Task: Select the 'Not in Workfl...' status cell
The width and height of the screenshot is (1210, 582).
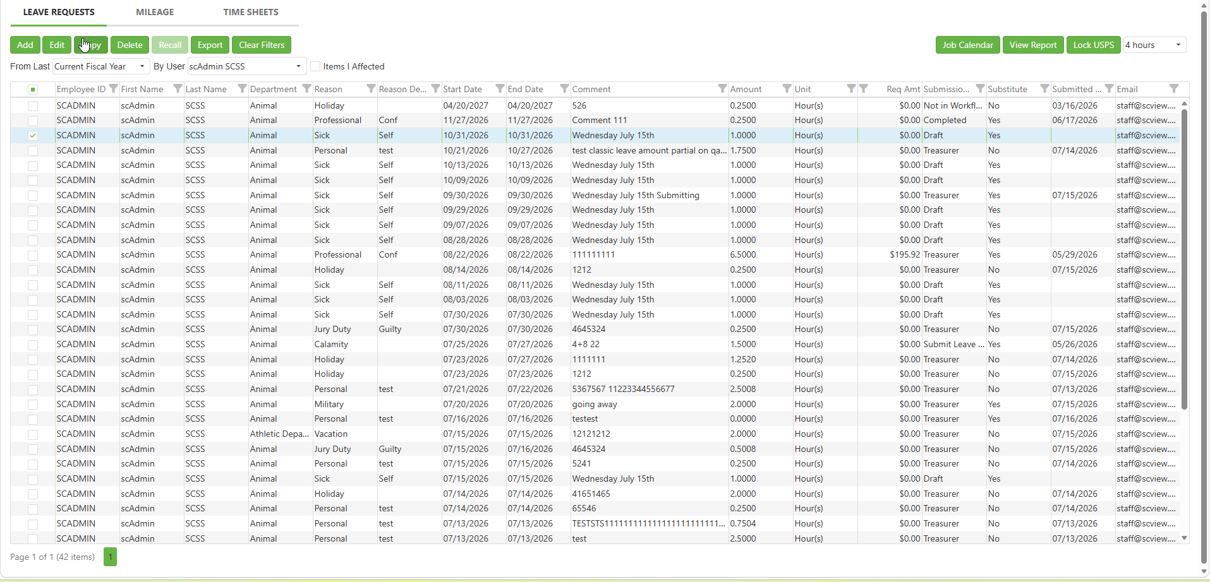Action: coord(953,105)
